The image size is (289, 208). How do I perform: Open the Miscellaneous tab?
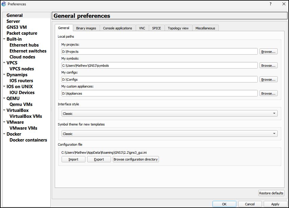pyautogui.click(x=205, y=28)
